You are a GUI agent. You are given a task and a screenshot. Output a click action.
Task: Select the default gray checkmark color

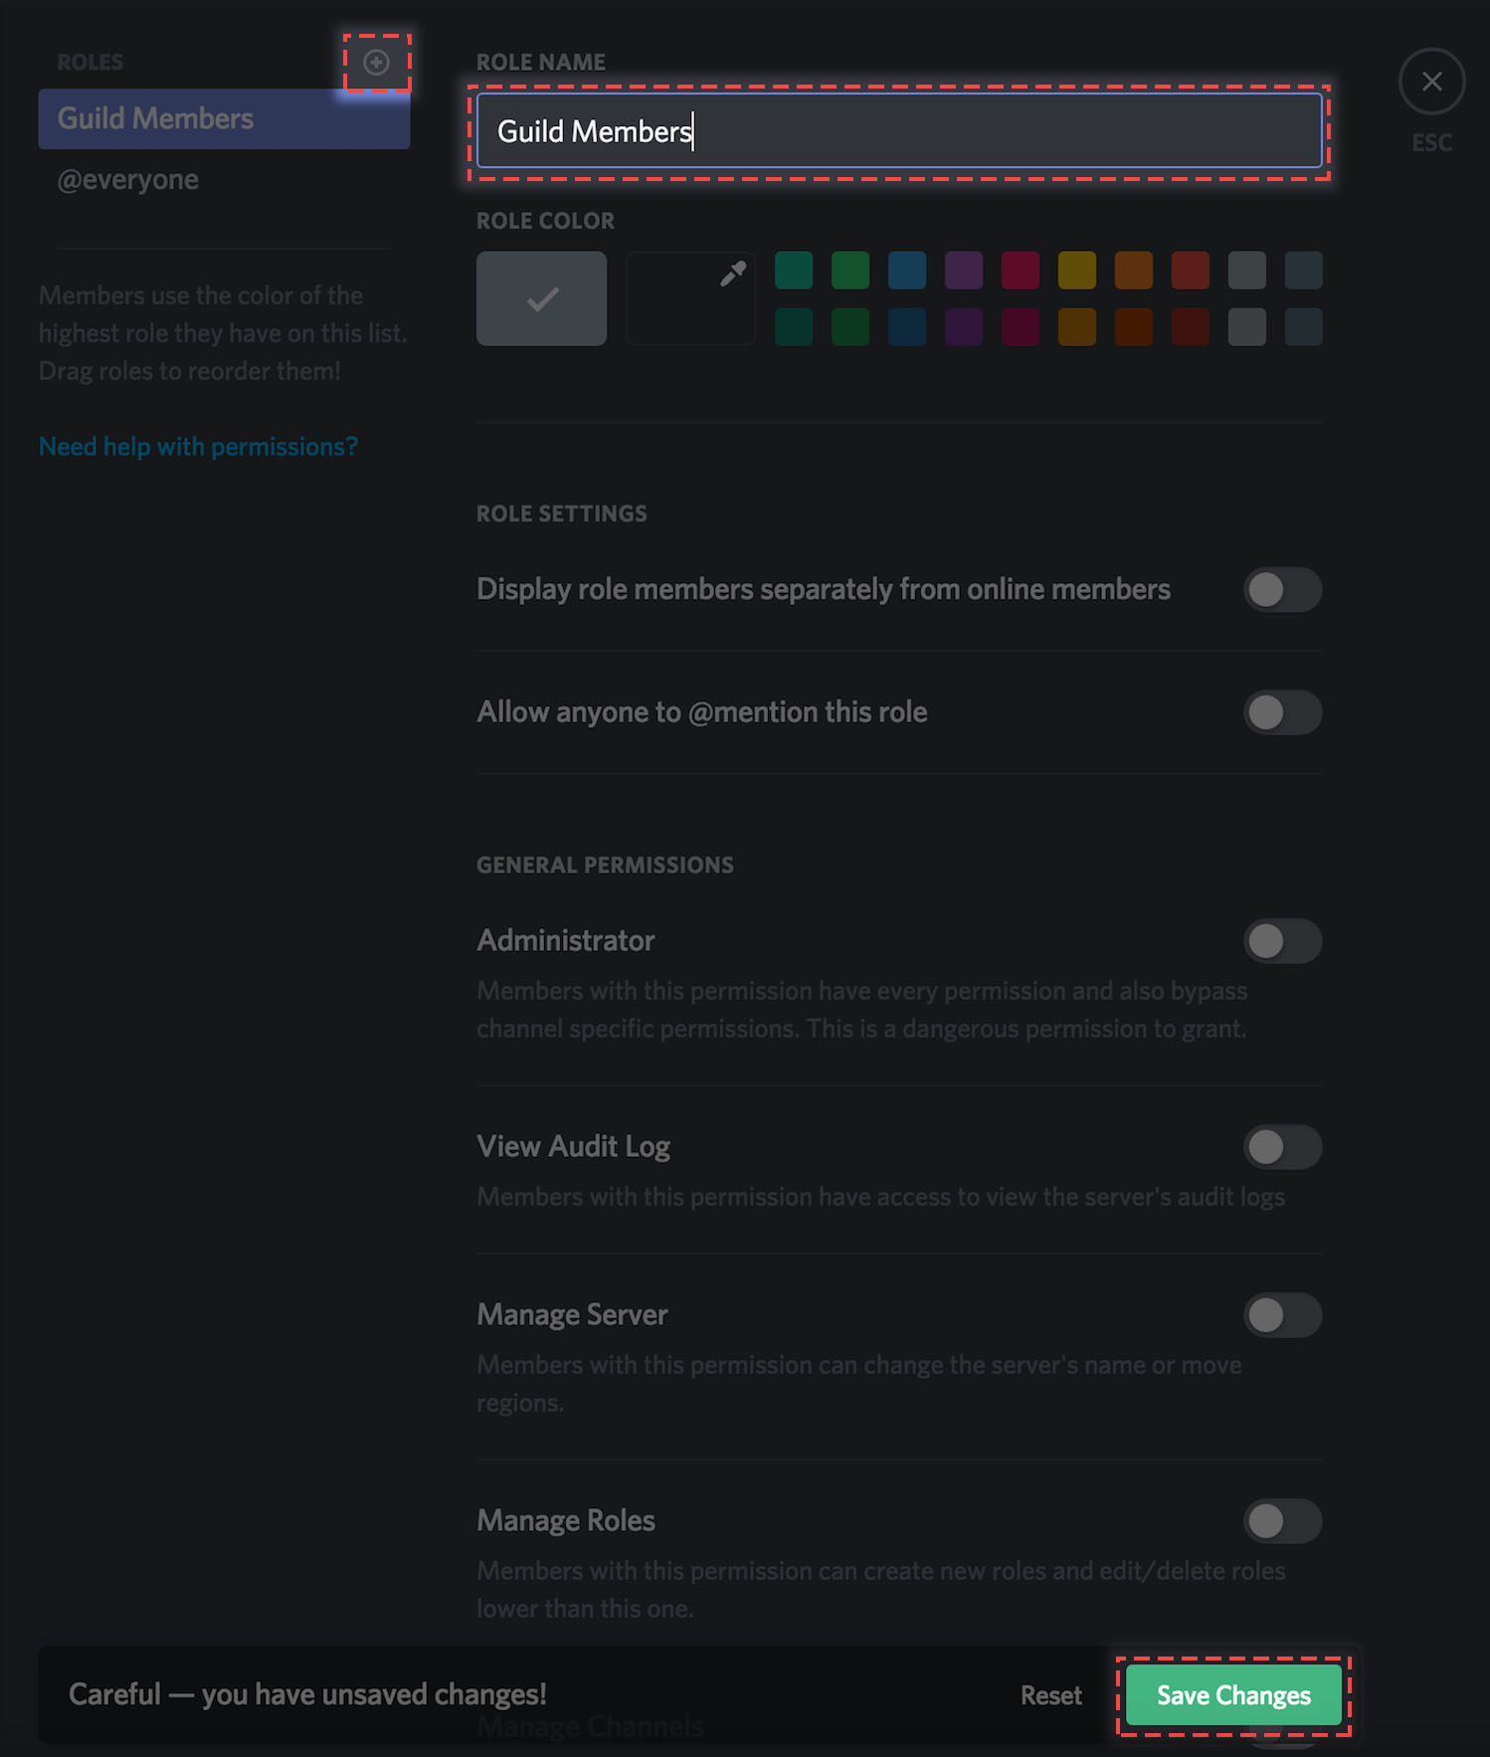coord(541,298)
